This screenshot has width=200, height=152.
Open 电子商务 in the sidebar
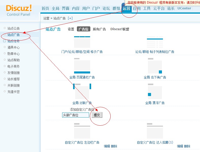pos(13,66)
